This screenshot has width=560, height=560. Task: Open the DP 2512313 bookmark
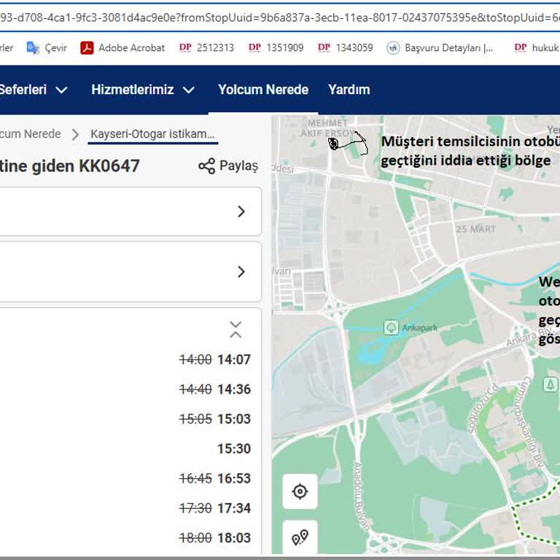pyautogui.click(x=206, y=47)
